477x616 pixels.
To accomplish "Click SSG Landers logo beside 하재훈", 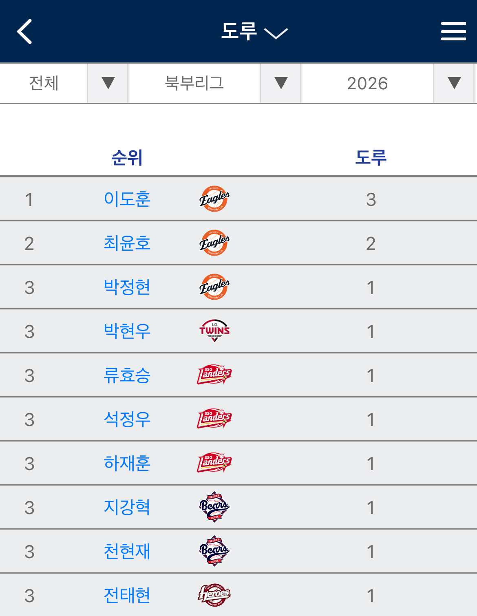I will coord(214,463).
